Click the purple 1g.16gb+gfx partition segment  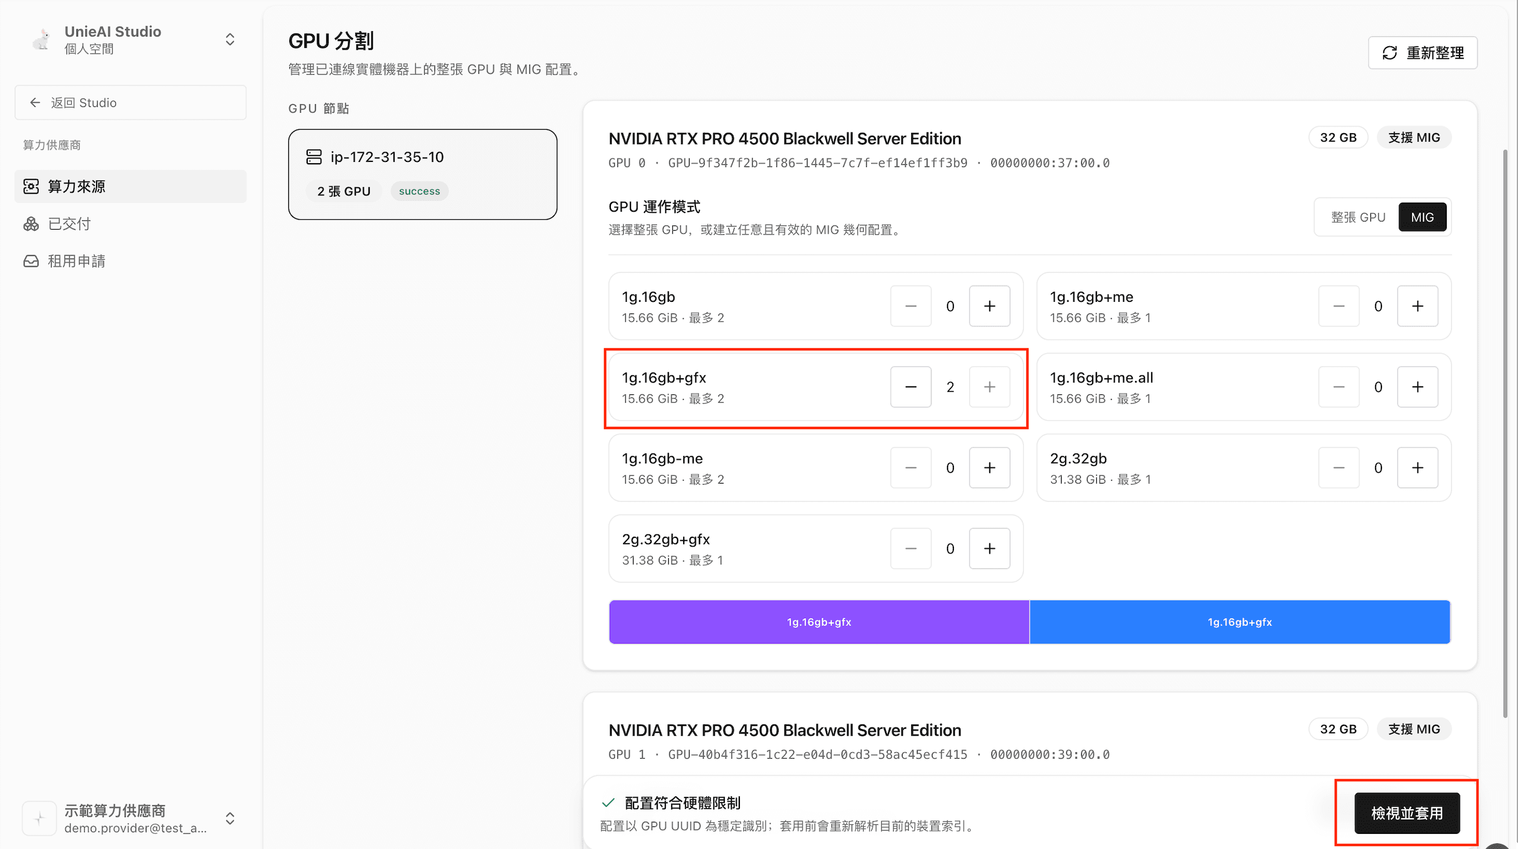pyautogui.click(x=819, y=622)
